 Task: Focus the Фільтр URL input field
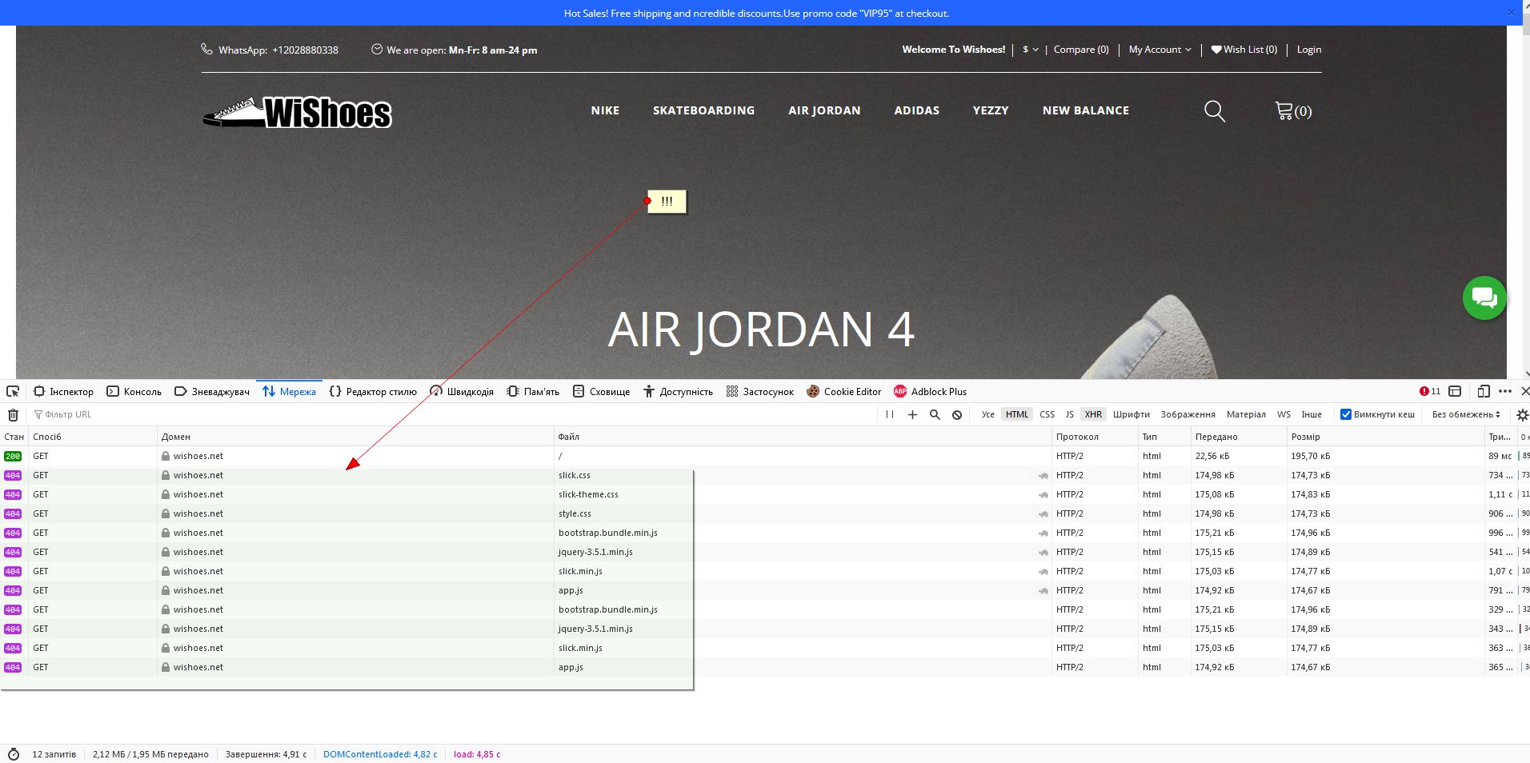(x=455, y=414)
